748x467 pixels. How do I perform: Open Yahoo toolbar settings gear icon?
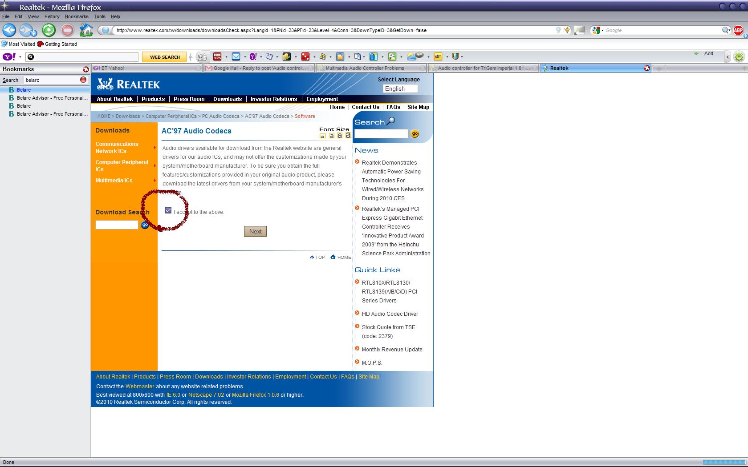(739, 56)
